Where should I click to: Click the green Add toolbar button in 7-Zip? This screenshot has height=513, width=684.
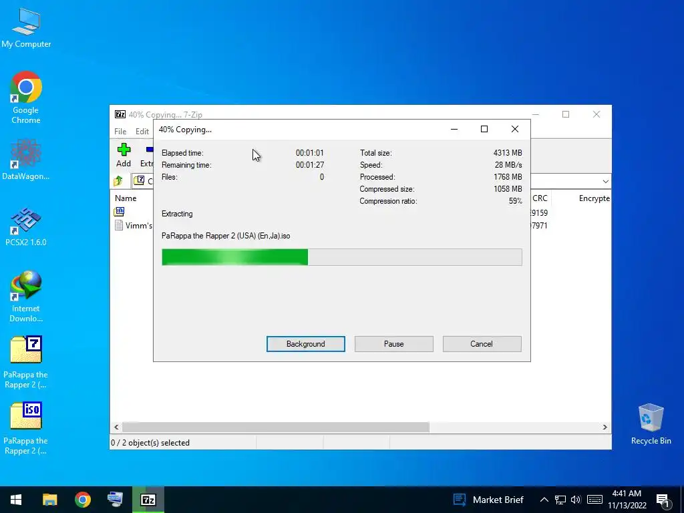pyautogui.click(x=124, y=155)
